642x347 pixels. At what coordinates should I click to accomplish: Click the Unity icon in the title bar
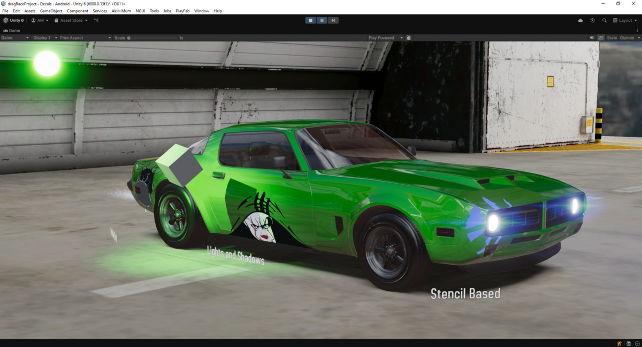[4, 4]
